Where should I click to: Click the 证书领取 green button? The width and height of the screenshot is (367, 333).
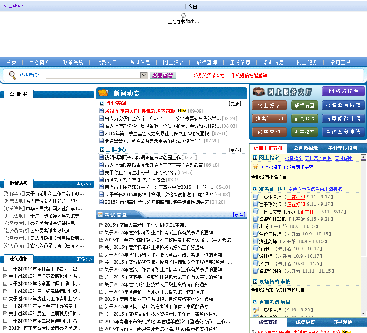point(305,119)
